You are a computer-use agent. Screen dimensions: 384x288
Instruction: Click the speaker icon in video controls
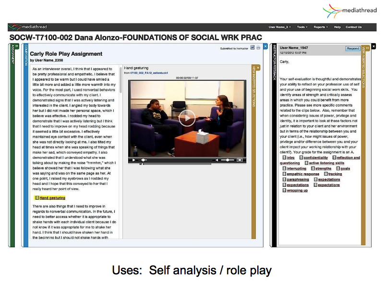[216, 160]
